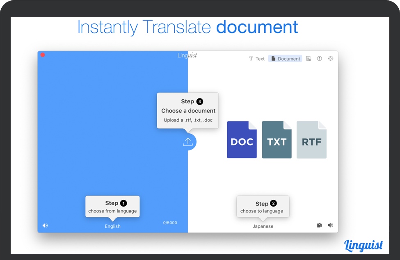The width and height of the screenshot is (400, 260).
Task: Click the Step 2 choose to language tooltip
Action: click(x=263, y=207)
